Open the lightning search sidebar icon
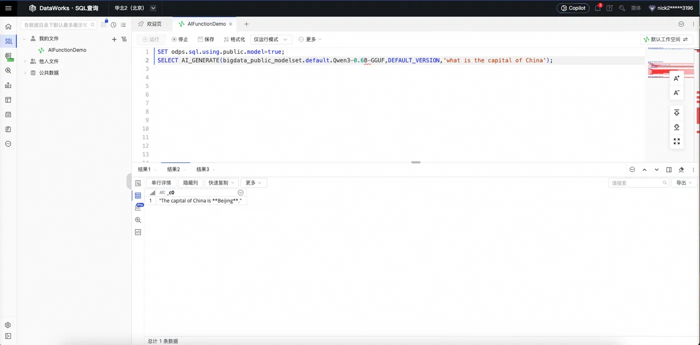The width and height of the screenshot is (700, 345). pos(8,71)
